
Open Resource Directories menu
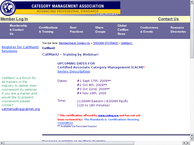[178, 30]
